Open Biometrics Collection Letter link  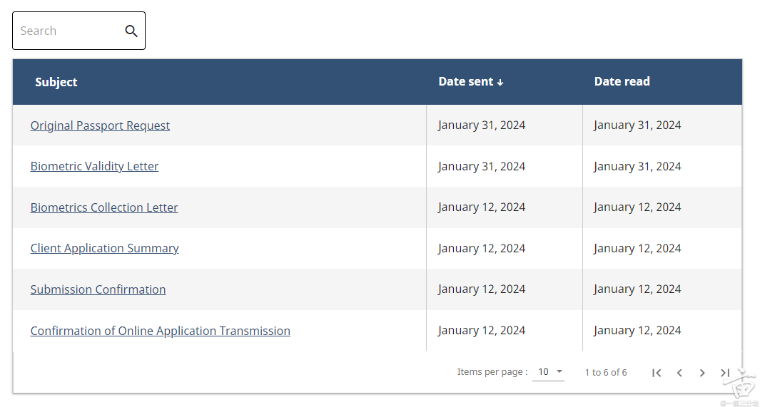(104, 207)
